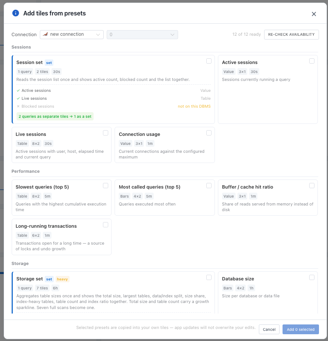Image resolution: width=328 pixels, height=341 pixels.
Task: Click the Long-running transactions title
Action: tap(46, 226)
